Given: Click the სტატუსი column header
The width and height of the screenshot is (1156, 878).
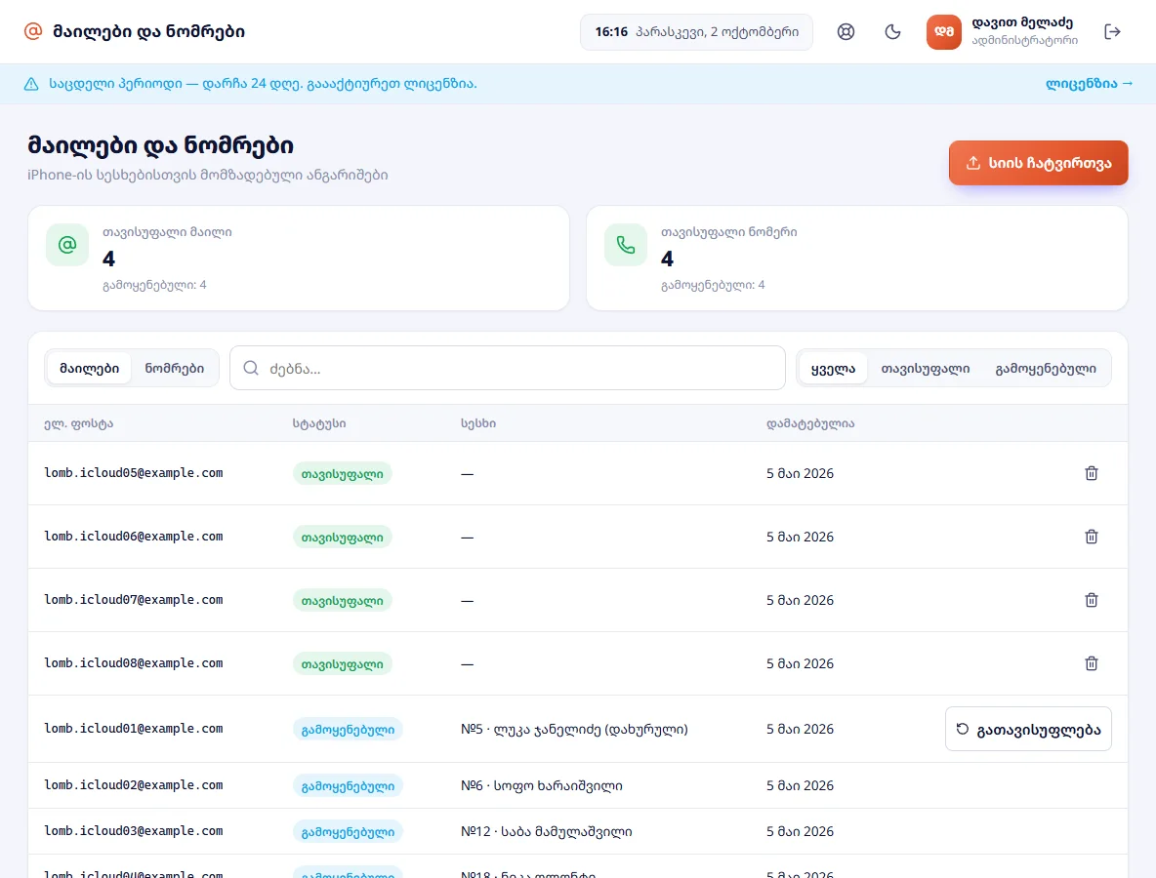Looking at the screenshot, I should (319, 423).
